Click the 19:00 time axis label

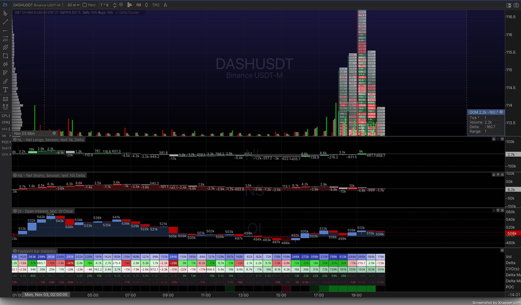(356, 295)
